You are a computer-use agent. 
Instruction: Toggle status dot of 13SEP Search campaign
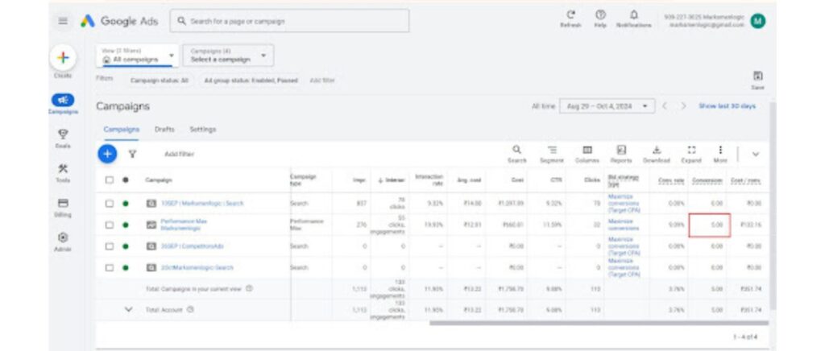tap(125, 204)
